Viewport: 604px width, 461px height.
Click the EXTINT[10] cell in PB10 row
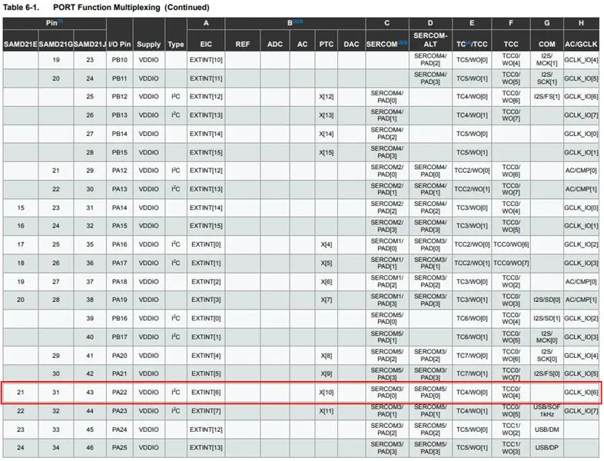206,60
